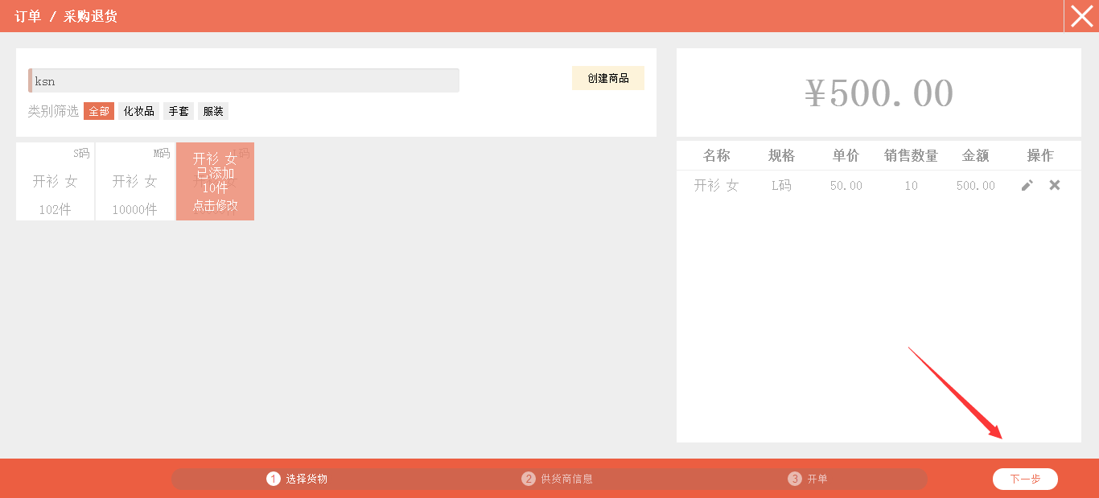The width and height of the screenshot is (1099, 498).
Task: Edit the 开衫 女 L码 order row
Action: [x=1027, y=185]
